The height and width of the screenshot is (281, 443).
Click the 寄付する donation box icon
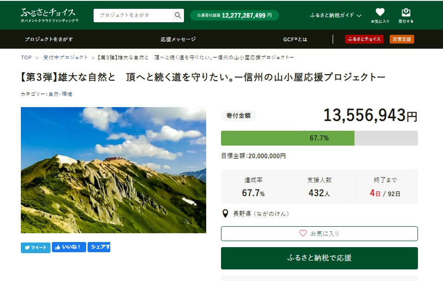[406, 15]
